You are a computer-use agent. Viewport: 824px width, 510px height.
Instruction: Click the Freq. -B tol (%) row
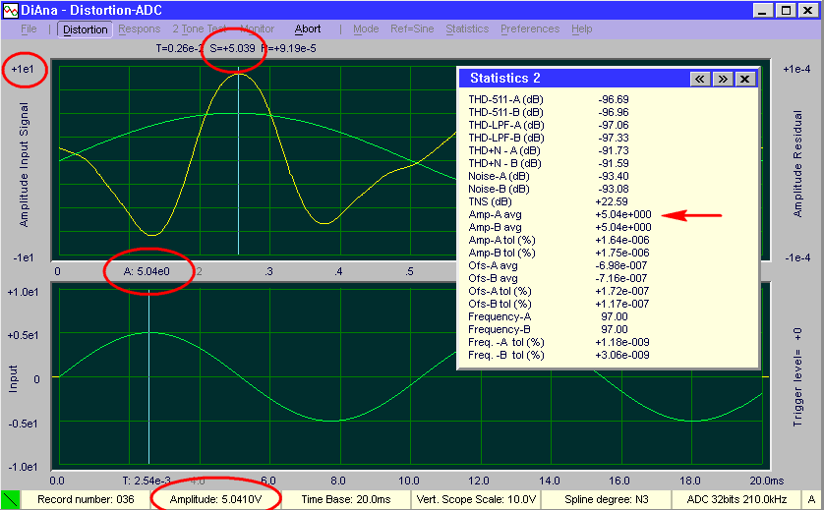click(x=559, y=355)
